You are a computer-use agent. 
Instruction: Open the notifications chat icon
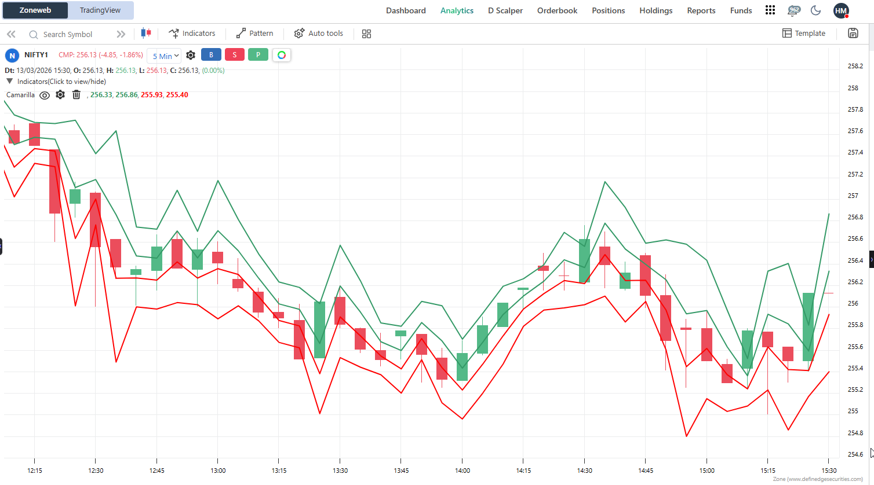click(793, 10)
